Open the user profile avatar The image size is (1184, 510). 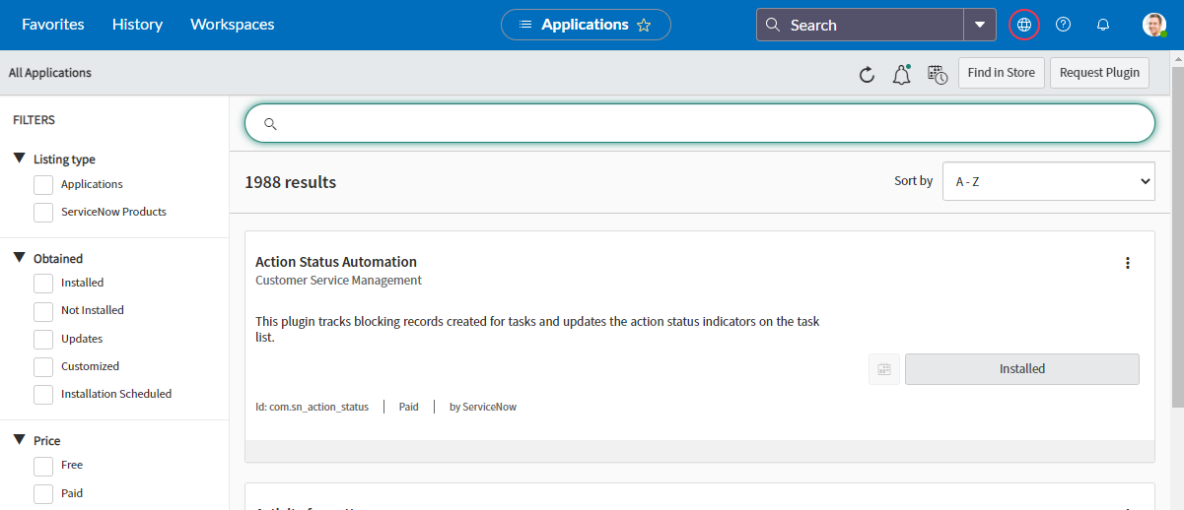[x=1154, y=25]
